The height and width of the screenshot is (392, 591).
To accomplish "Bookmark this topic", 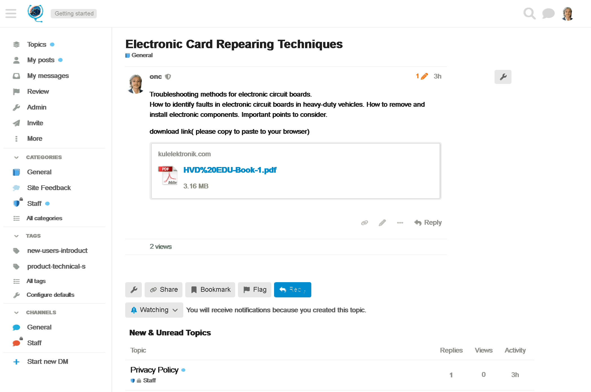I will coord(210,290).
